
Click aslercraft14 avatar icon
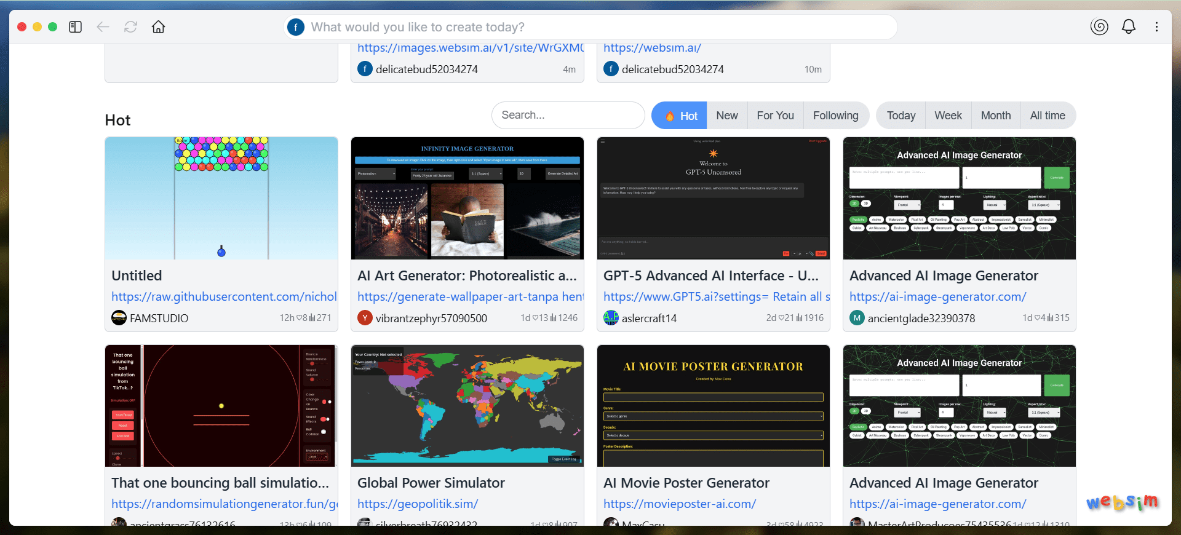(611, 318)
